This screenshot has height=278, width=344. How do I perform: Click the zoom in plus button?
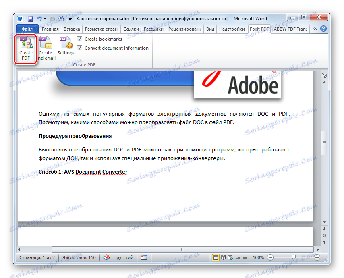pyautogui.click(x=317, y=257)
